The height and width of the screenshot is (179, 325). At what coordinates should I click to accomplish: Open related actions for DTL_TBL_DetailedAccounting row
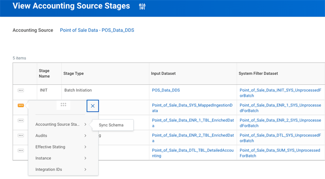click(x=21, y=151)
